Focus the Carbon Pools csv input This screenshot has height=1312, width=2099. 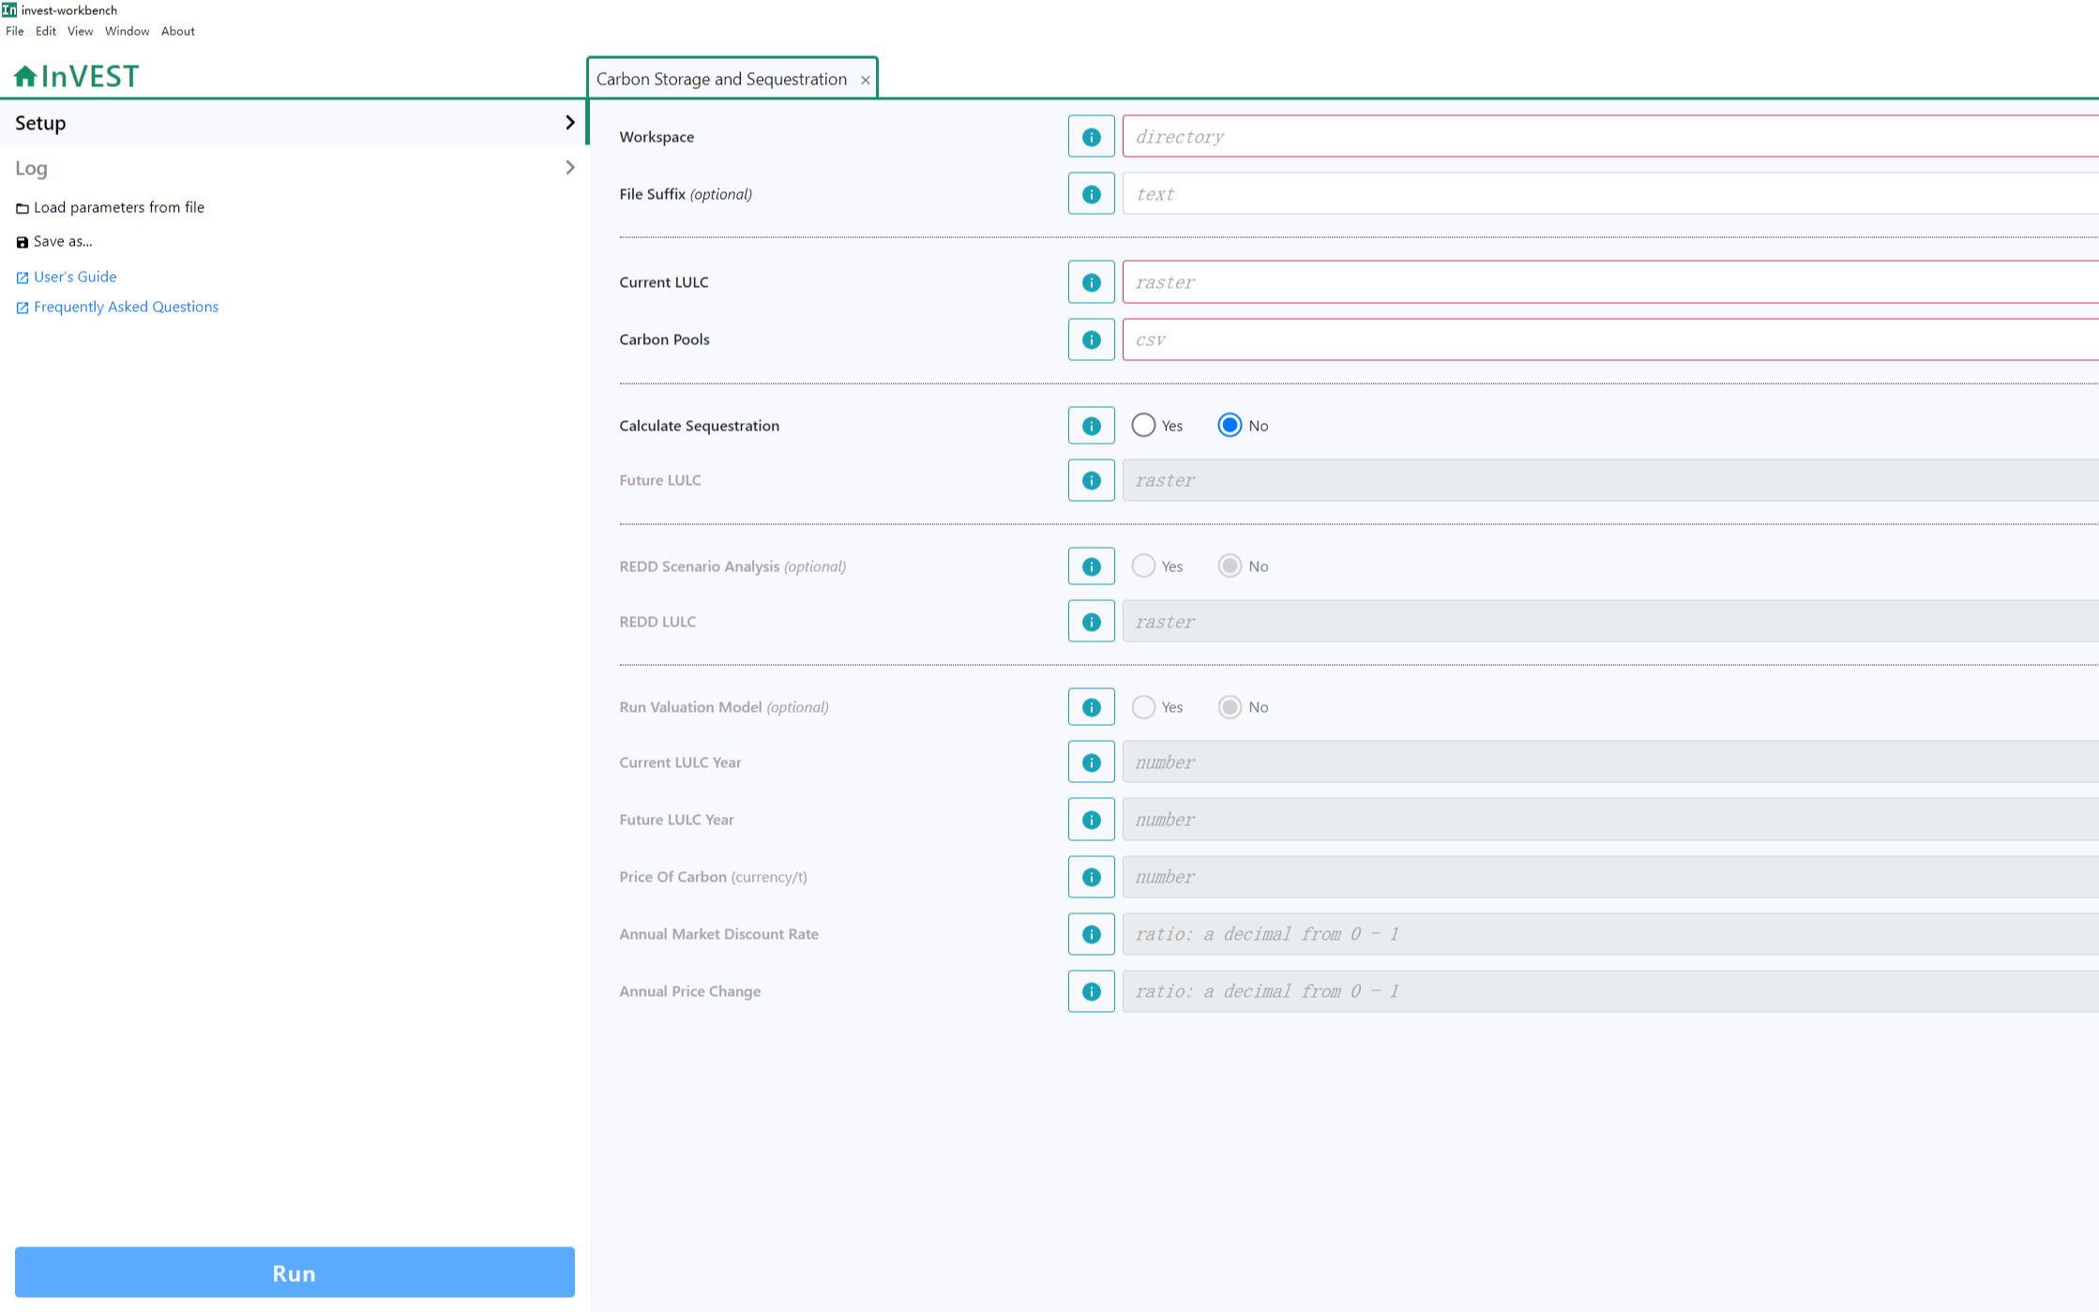[x=1609, y=339]
